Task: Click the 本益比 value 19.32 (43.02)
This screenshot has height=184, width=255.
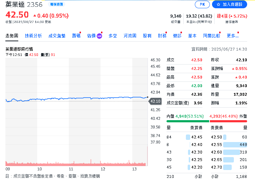Action: (x=199, y=16)
